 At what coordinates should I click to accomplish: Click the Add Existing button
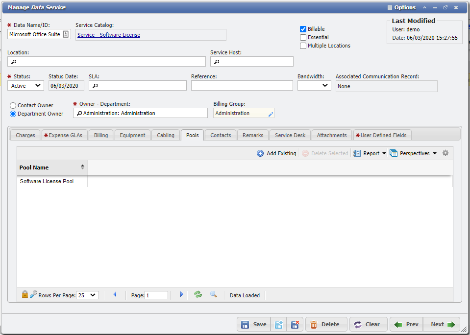click(x=277, y=153)
